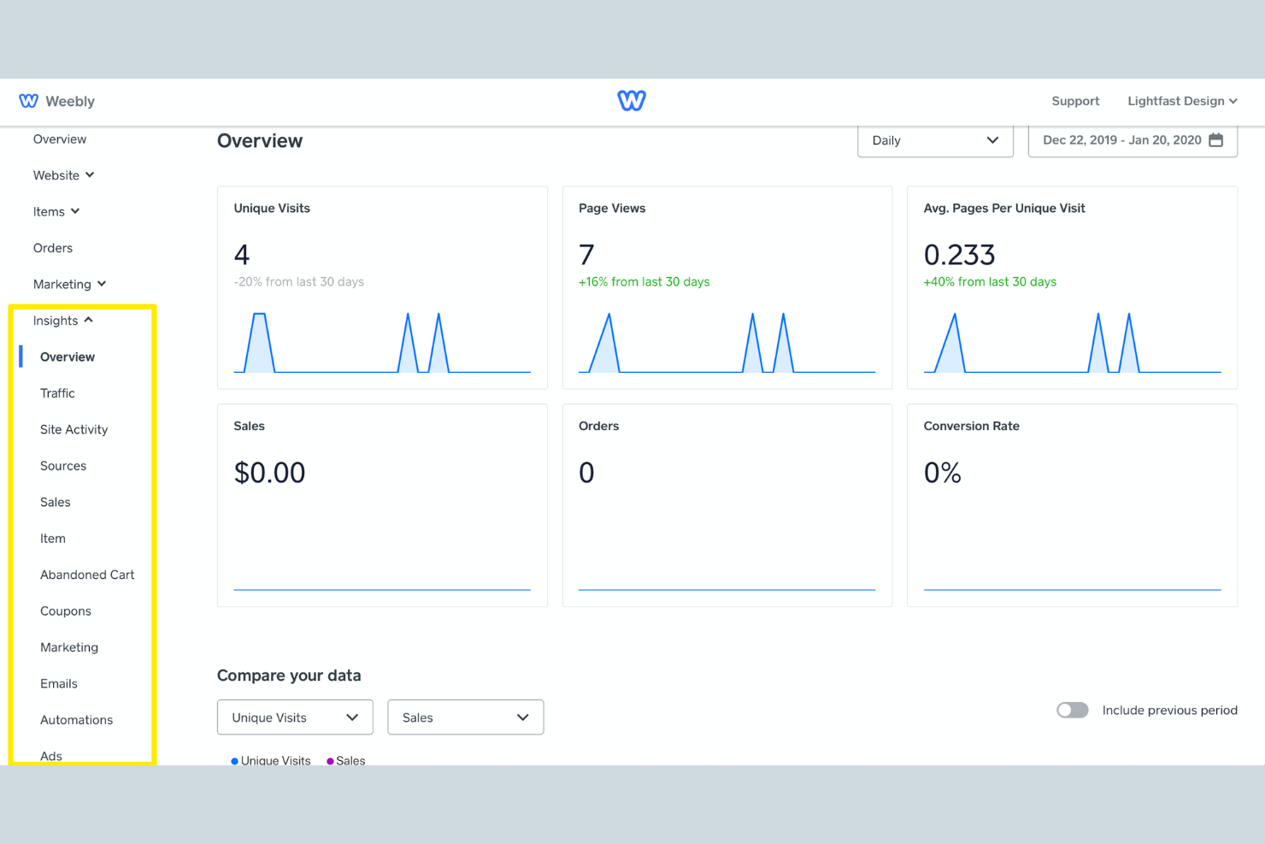This screenshot has height=844, width=1265.
Task: Expand the Items sidebar section
Action: [56, 212]
